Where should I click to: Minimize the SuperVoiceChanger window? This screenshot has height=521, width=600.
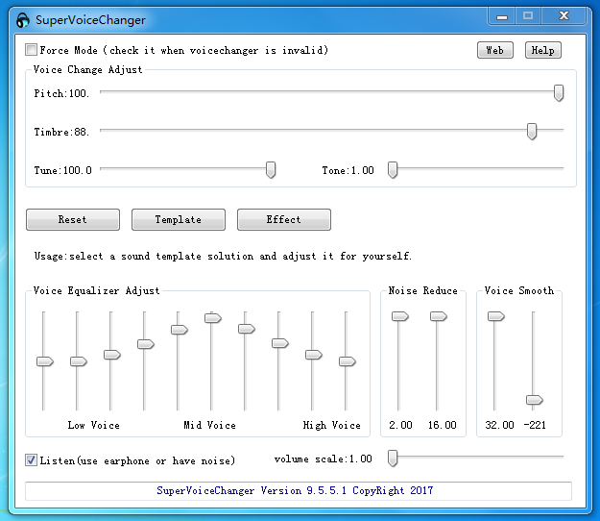pyautogui.click(x=502, y=16)
